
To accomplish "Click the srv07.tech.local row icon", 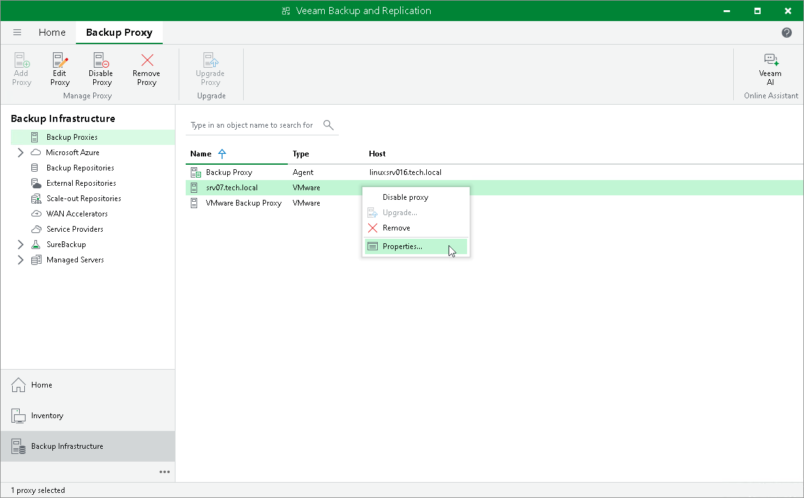I will (x=195, y=188).
